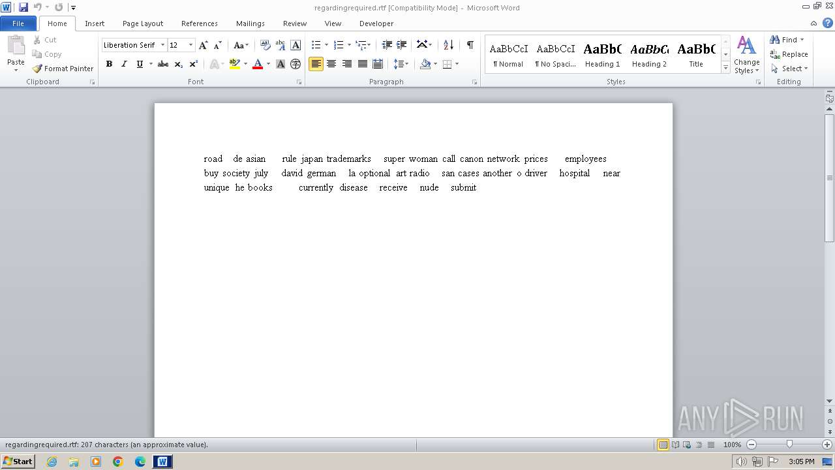
Task: Click Undo icon in Quick Access Toolbar
Action: pyautogui.click(x=37, y=7)
